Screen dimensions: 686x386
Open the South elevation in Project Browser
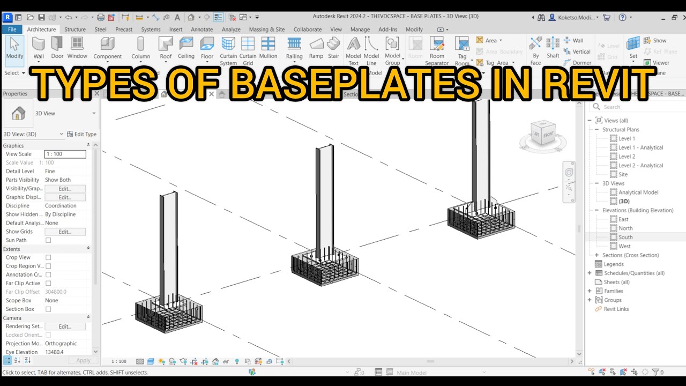pyautogui.click(x=625, y=237)
